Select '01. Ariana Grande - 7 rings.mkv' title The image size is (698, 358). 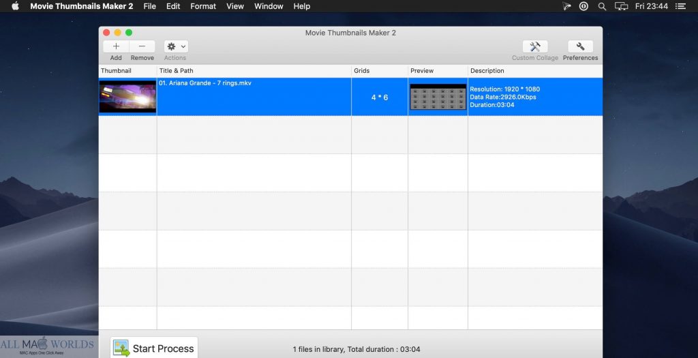(x=205, y=83)
